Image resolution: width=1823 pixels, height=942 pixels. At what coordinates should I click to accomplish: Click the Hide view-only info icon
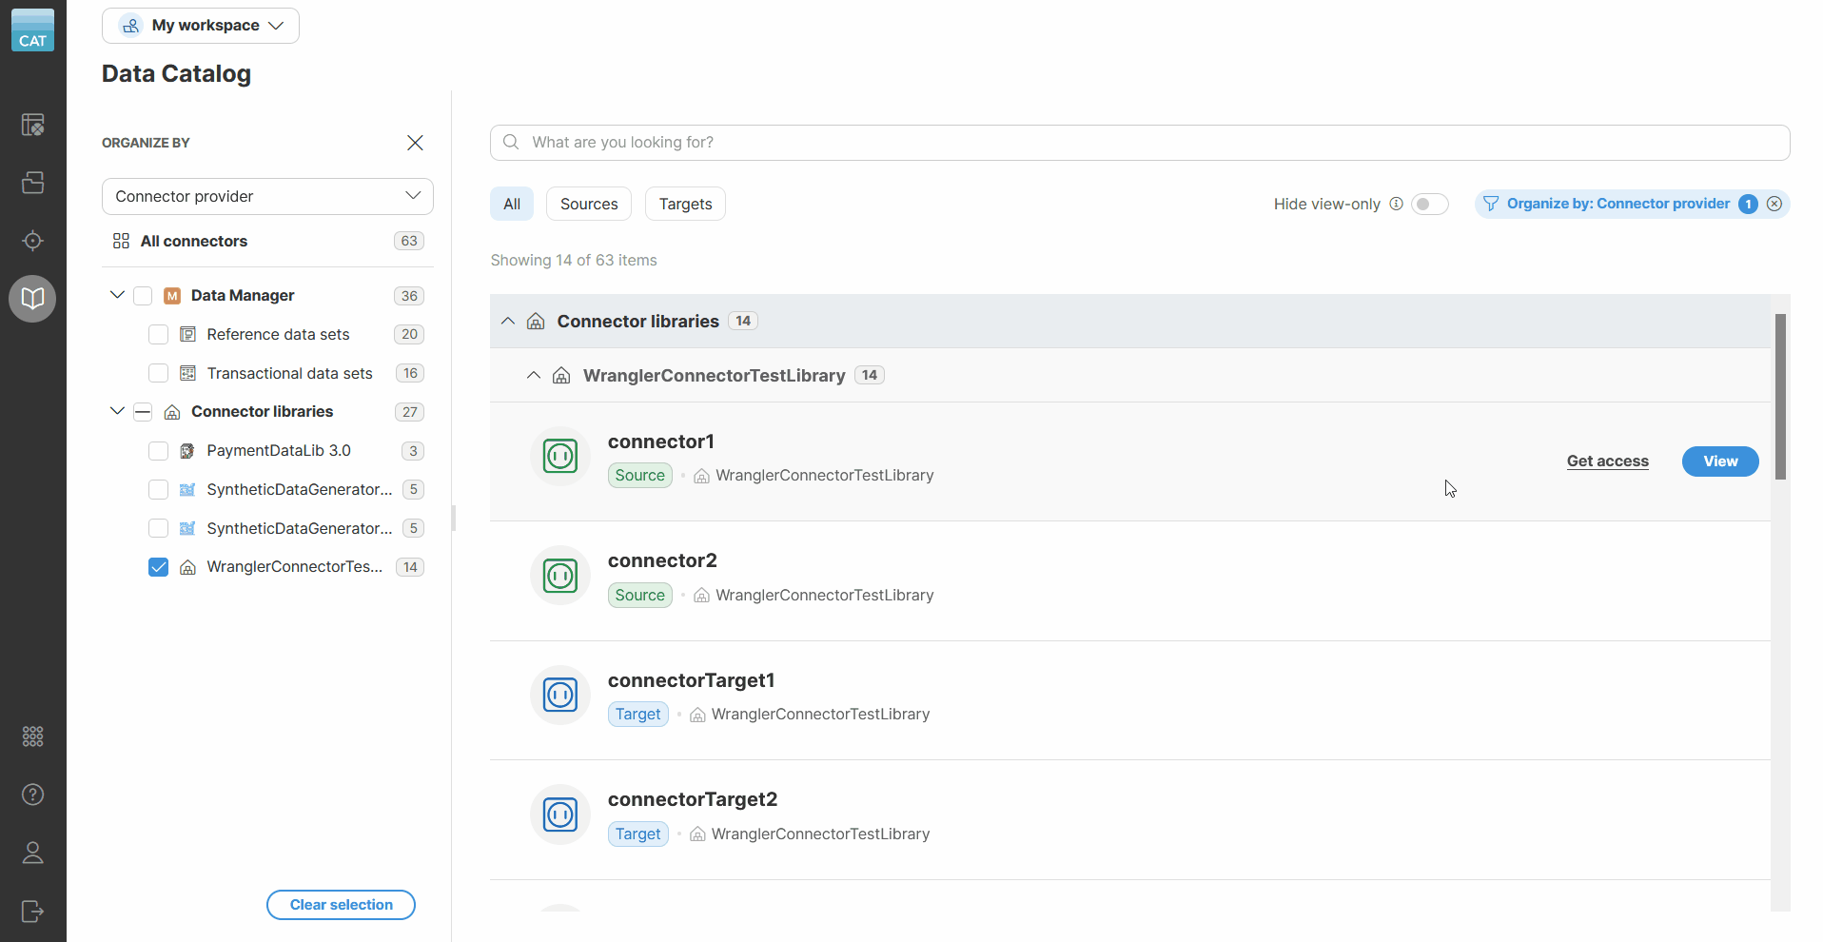click(1396, 204)
